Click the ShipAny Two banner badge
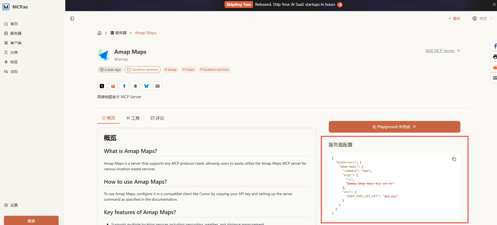 pyautogui.click(x=239, y=4)
